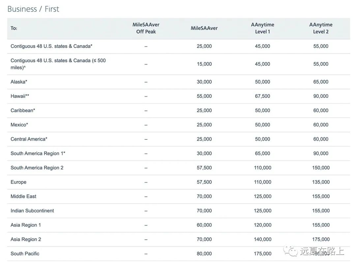356x267 pixels.
Task: Click Indian Subcontinent's MileSAAver value 70,000
Action: click(204, 210)
